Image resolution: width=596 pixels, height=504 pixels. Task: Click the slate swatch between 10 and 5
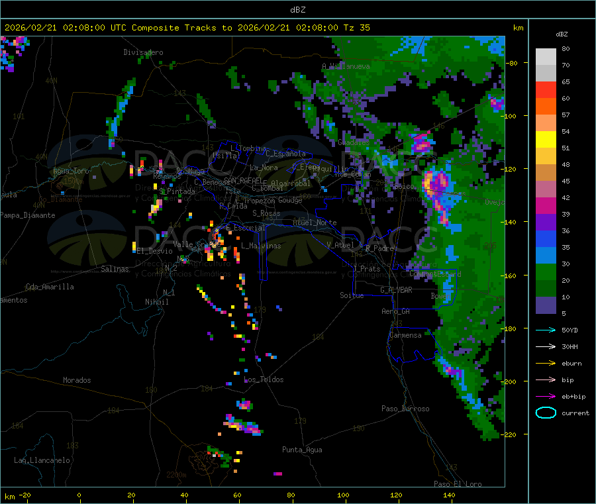point(546,305)
